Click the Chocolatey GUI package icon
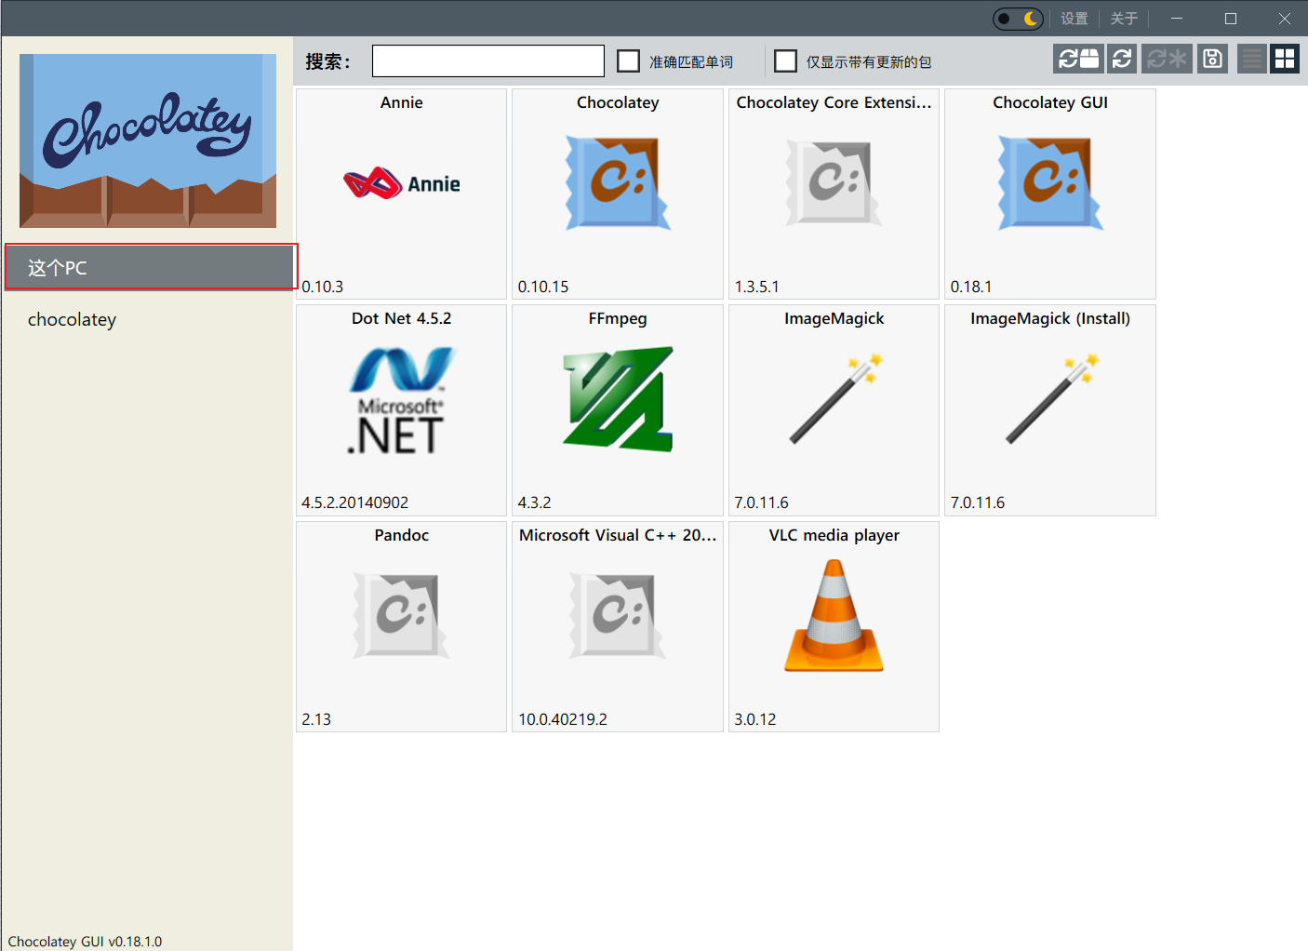Screen dimensions: 1308x951 (1050, 183)
